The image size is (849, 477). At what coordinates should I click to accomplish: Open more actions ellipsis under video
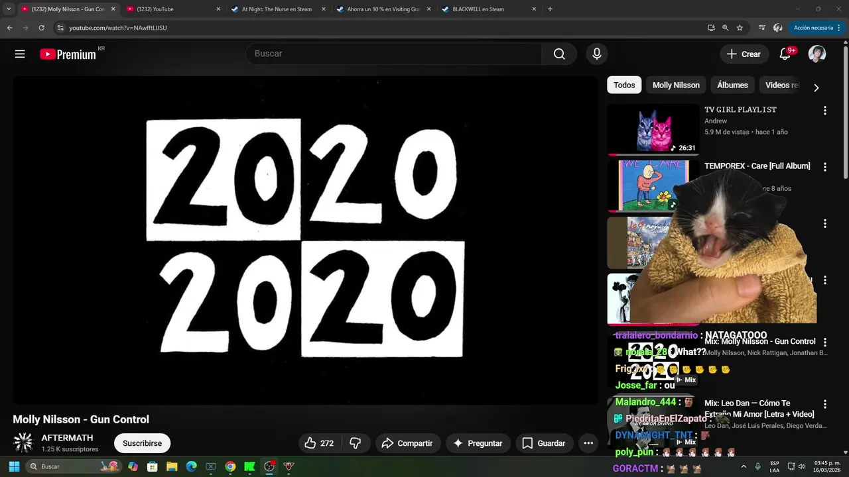(x=588, y=443)
